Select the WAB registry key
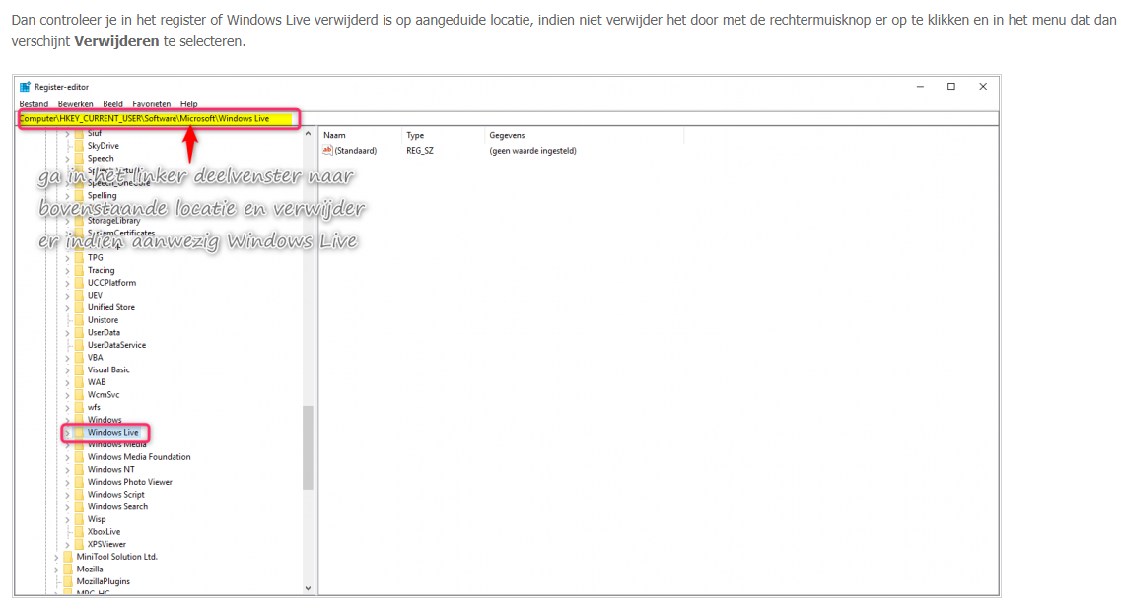Viewport: 1121px width, 604px height. coord(97,382)
